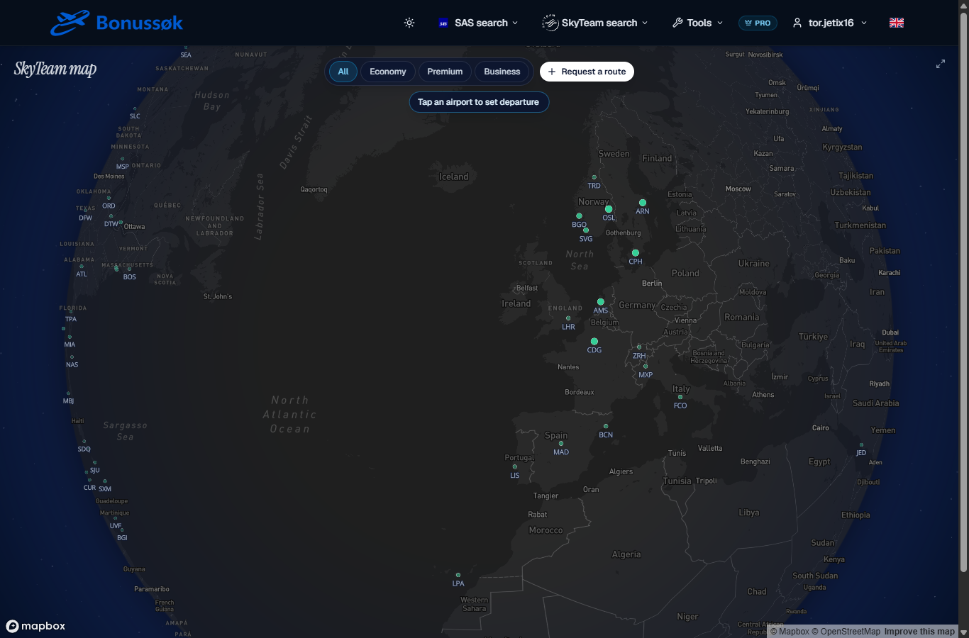Viewport: 969px width, 638px height.
Task: Click the page vertical scrollbar
Action: click(963, 291)
